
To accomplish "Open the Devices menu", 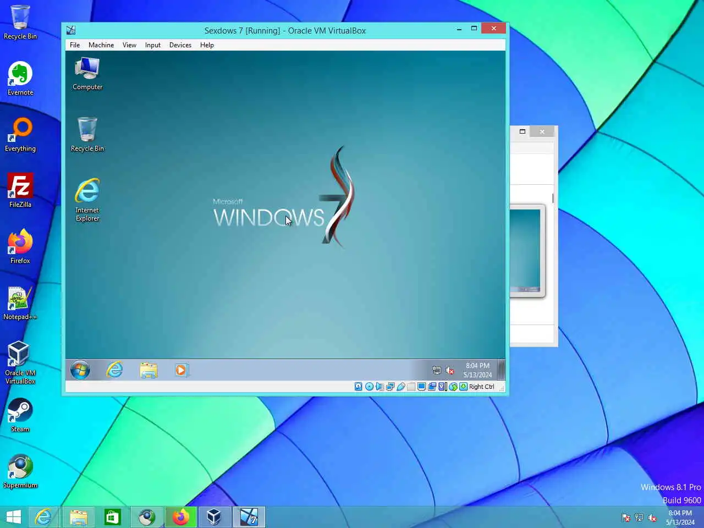I will (180, 45).
